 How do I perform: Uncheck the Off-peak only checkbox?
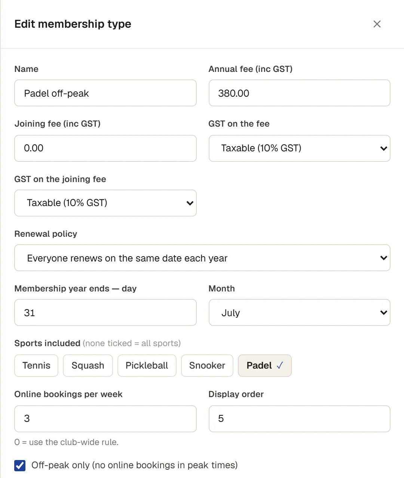[x=20, y=465]
